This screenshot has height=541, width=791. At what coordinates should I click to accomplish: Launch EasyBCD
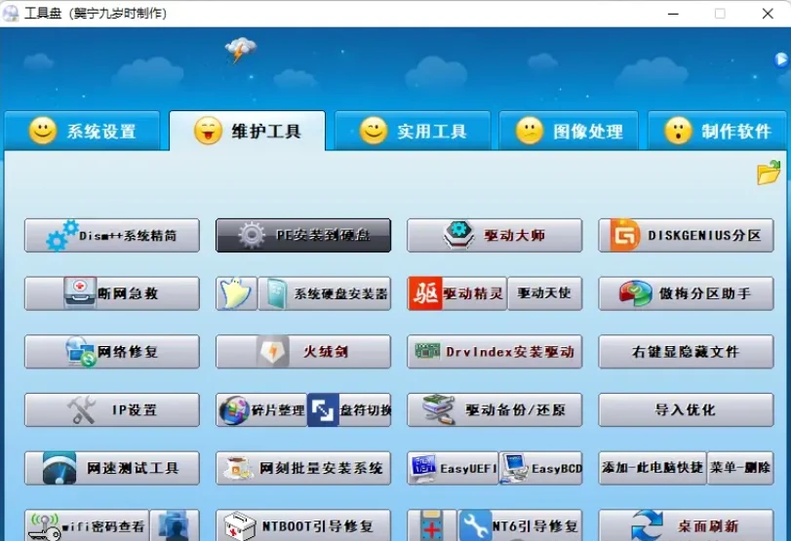tap(540, 469)
